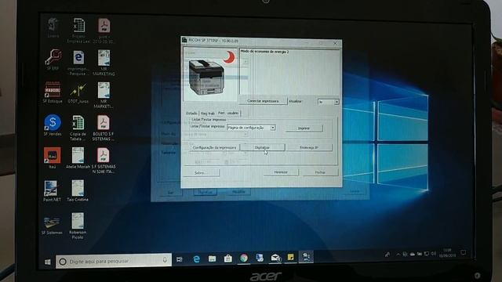Viewport: 502px width, 282px height.
Task: Click the Fechar button
Action: pos(320,172)
